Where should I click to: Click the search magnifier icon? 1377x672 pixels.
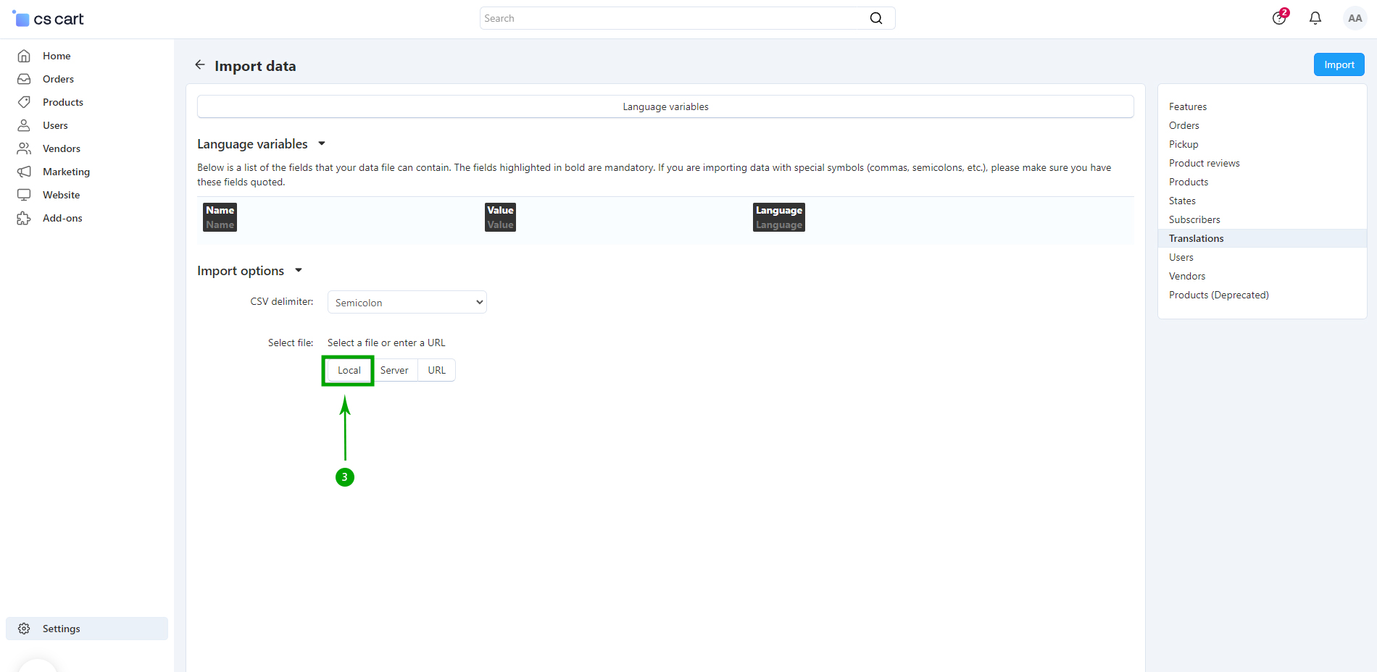coord(875,18)
